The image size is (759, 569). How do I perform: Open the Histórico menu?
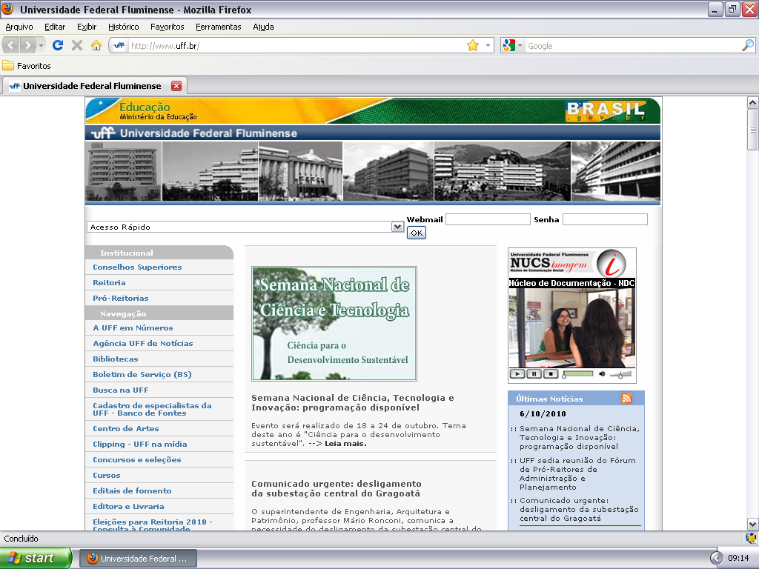123,27
